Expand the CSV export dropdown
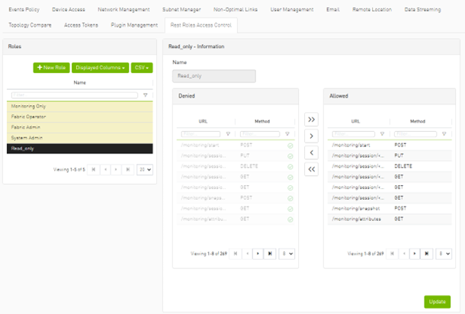The width and height of the screenshot is (465, 314). coord(142,68)
